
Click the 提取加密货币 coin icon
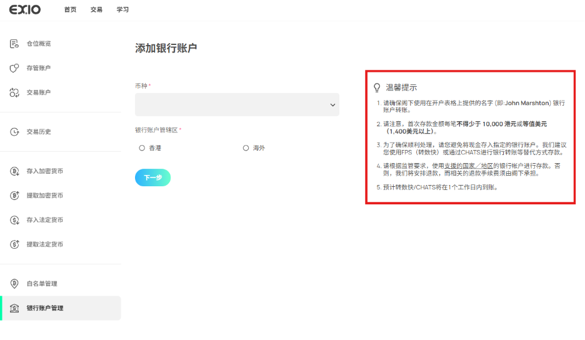[14, 196]
